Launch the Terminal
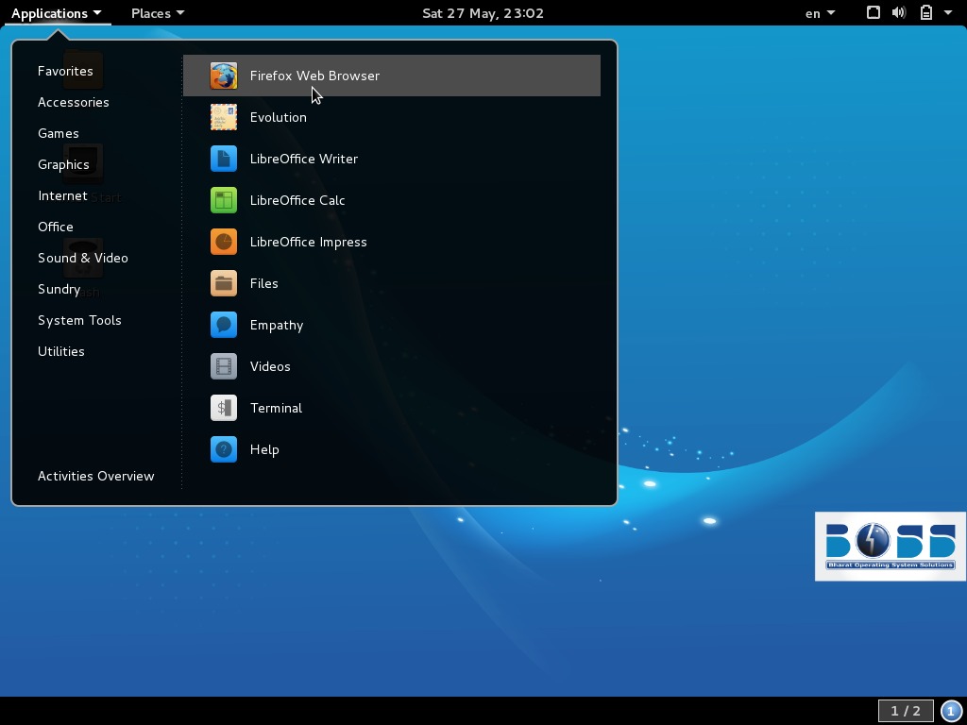Viewport: 967px width, 725px height. click(x=276, y=408)
